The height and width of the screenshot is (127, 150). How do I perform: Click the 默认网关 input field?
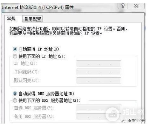(99, 81)
